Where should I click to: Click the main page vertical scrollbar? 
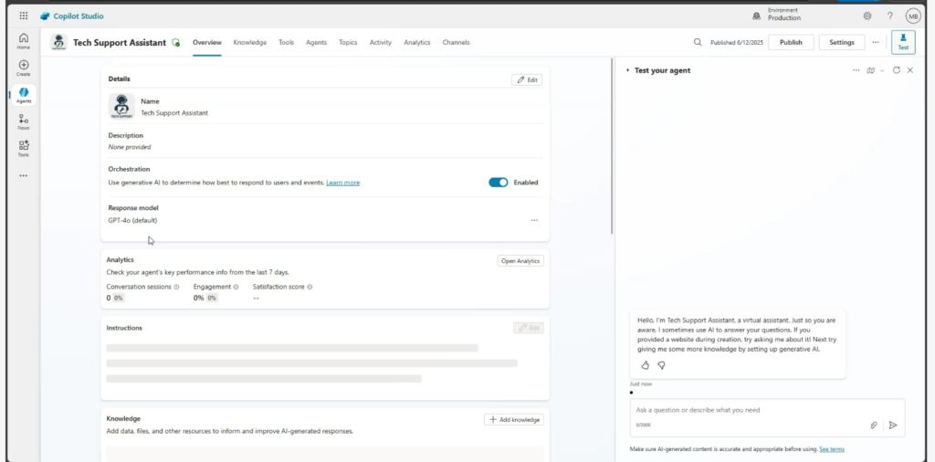612,146
